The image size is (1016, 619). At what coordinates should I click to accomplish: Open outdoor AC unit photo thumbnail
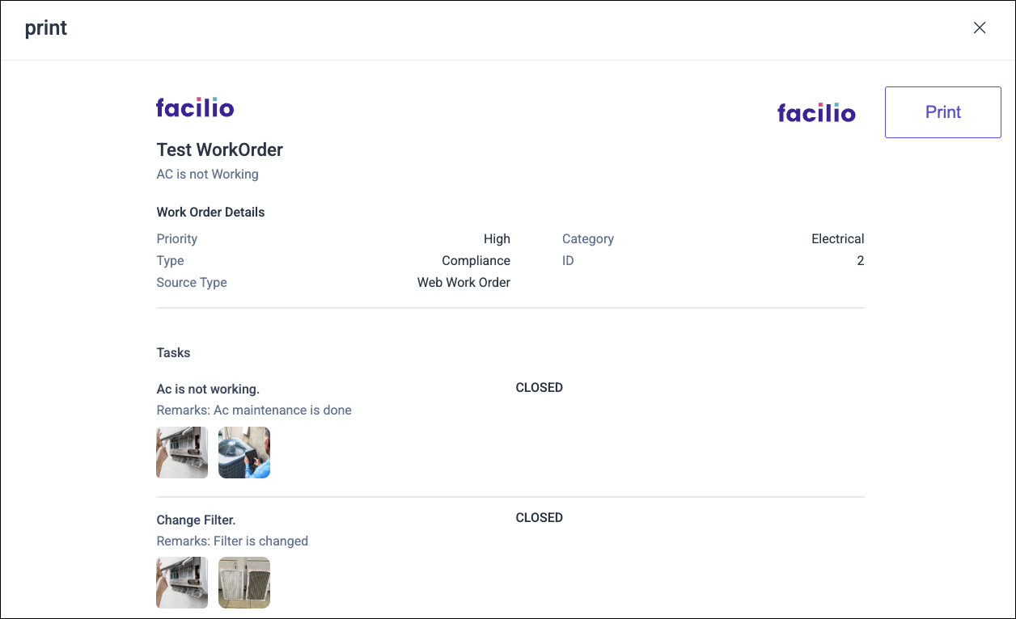coord(244,453)
